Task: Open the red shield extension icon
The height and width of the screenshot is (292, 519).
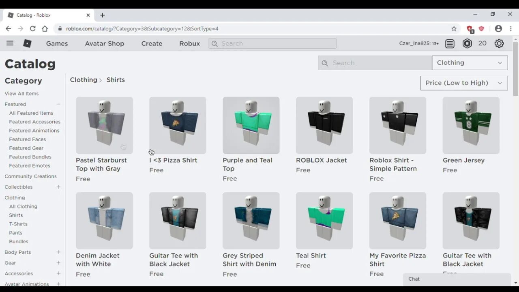Action: 481,28
